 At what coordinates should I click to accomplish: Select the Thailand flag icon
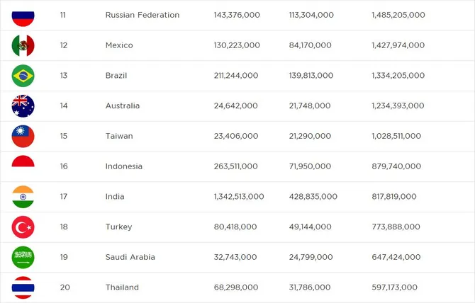point(23,287)
